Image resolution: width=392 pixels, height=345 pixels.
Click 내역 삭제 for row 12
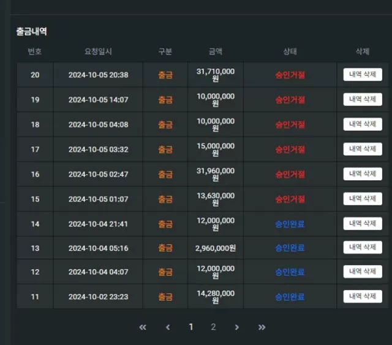pos(363,271)
